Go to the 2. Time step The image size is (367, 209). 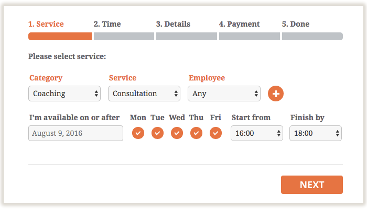[107, 24]
